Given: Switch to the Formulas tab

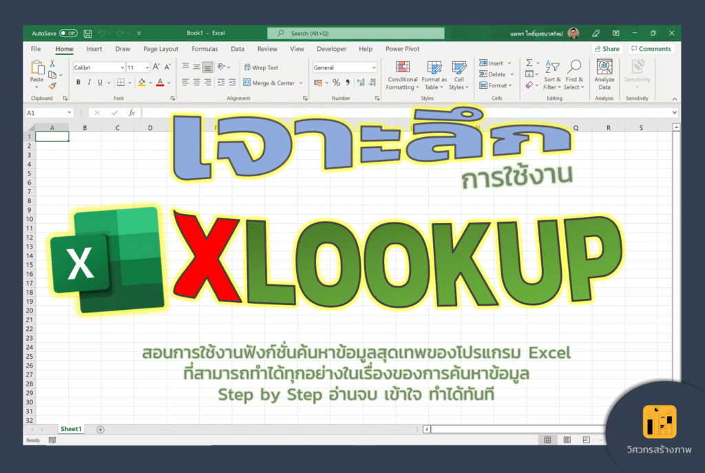Looking at the screenshot, I should click(204, 49).
